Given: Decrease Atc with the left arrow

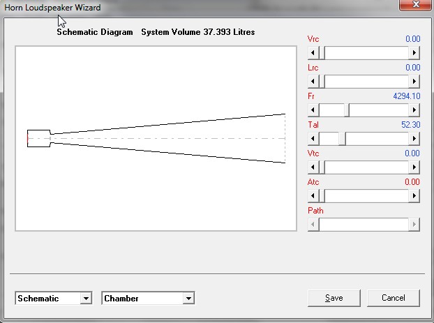Looking at the screenshot, I should [313, 195].
